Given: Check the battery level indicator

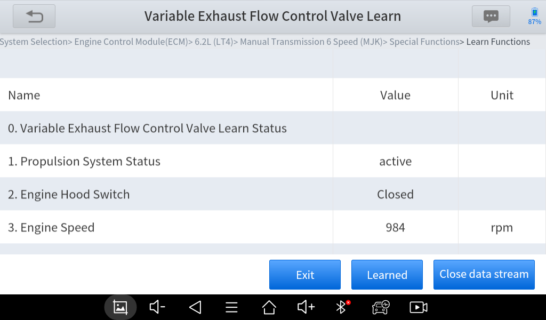Looking at the screenshot, I should coord(534,17).
